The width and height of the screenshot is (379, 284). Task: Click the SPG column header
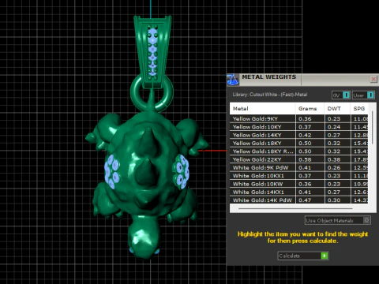pos(359,109)
